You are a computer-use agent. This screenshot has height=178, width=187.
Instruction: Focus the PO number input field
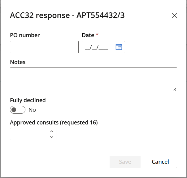(x=44, y=47)
